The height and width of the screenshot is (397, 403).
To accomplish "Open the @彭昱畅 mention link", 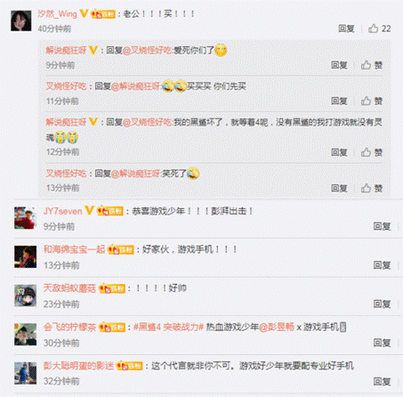I will click(277, 327).
